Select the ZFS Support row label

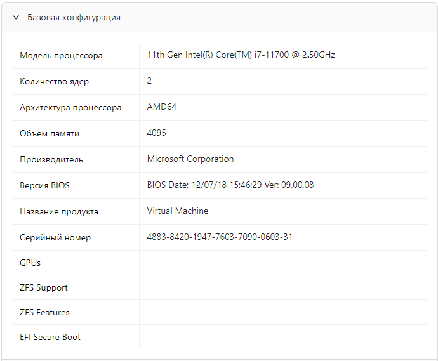[x=44, y=288]
